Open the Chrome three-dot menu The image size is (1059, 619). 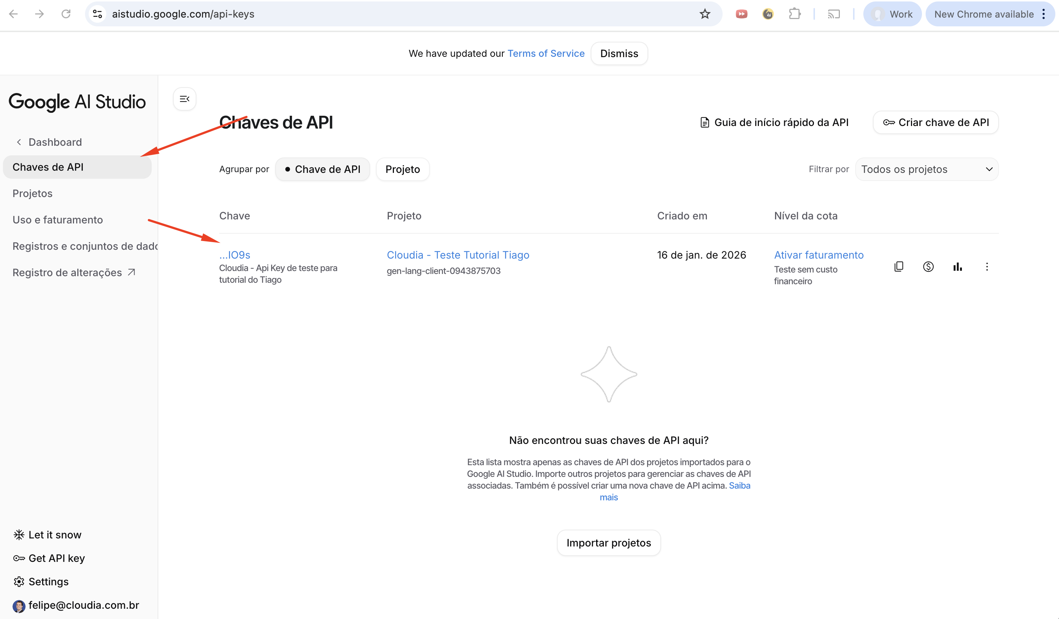[x=1044, y=14]
